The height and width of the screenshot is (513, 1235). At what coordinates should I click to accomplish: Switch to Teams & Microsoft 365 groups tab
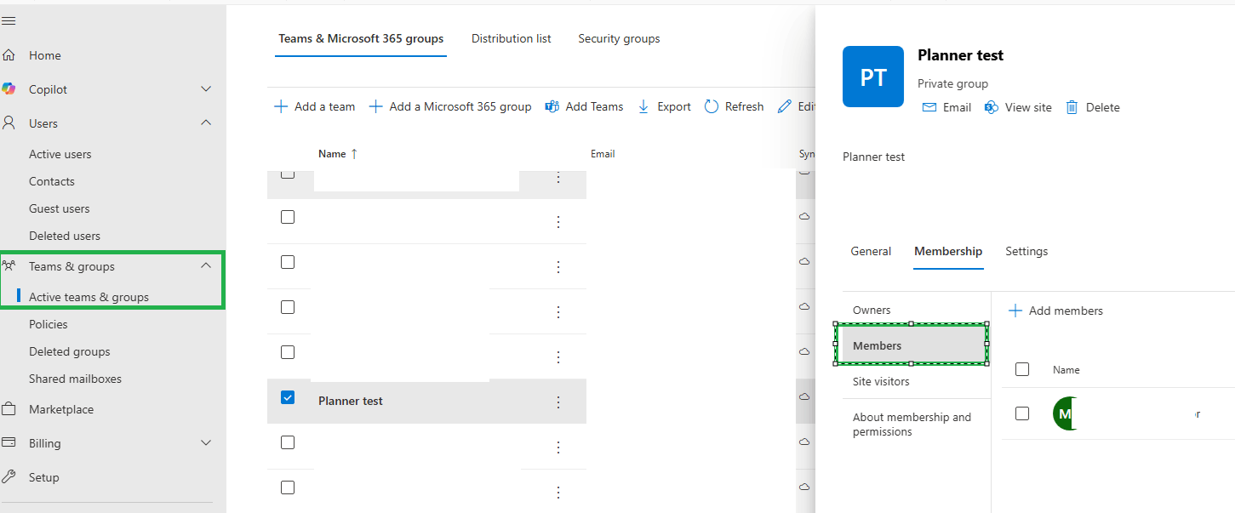361,38
